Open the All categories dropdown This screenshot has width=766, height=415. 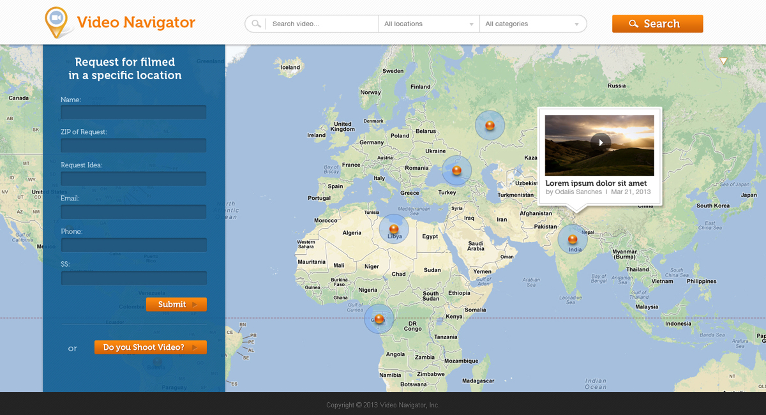532,24
